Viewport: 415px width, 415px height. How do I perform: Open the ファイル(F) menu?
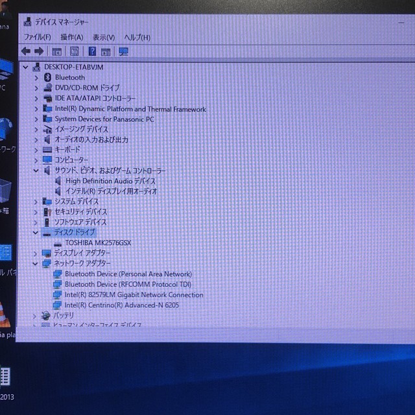[x=38, y=37]
